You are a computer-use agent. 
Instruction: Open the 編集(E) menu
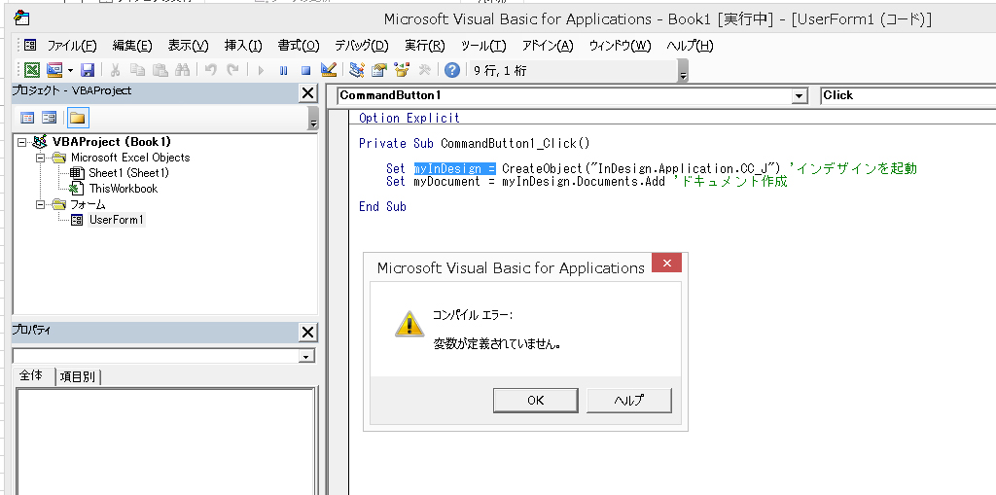[132, 46]
